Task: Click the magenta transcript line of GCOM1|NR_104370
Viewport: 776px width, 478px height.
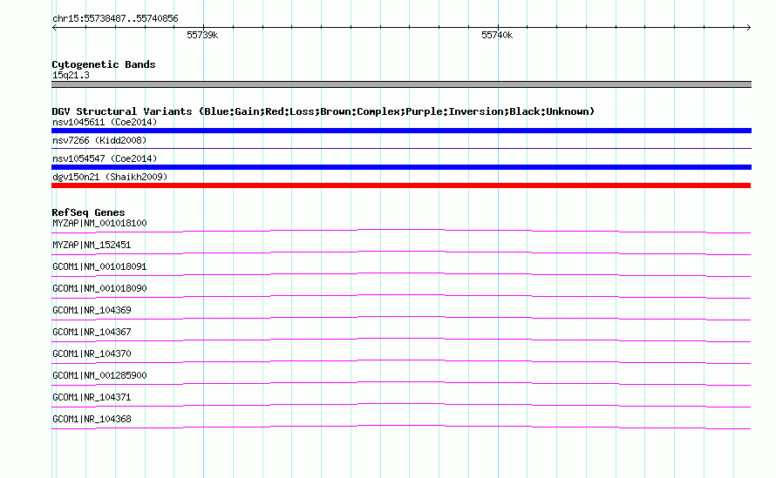Action: coord(401,361)
